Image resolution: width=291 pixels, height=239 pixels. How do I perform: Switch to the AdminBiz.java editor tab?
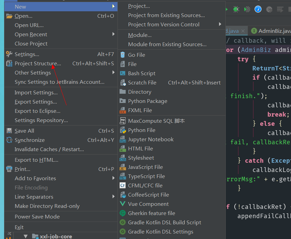pos(271,31)
